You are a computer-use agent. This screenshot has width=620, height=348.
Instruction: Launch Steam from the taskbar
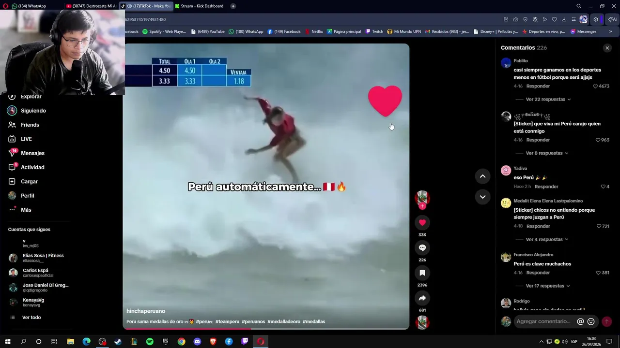click(x=118, y=342)
